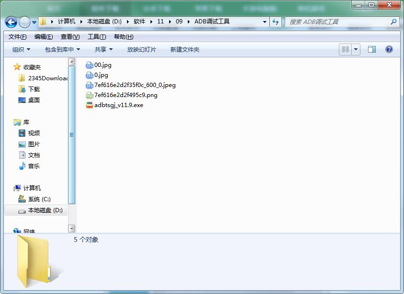Image resolution: width=404 pixels, height=294 pixels.
Task: Minimize the explorer window
Action: coord(358,5)
